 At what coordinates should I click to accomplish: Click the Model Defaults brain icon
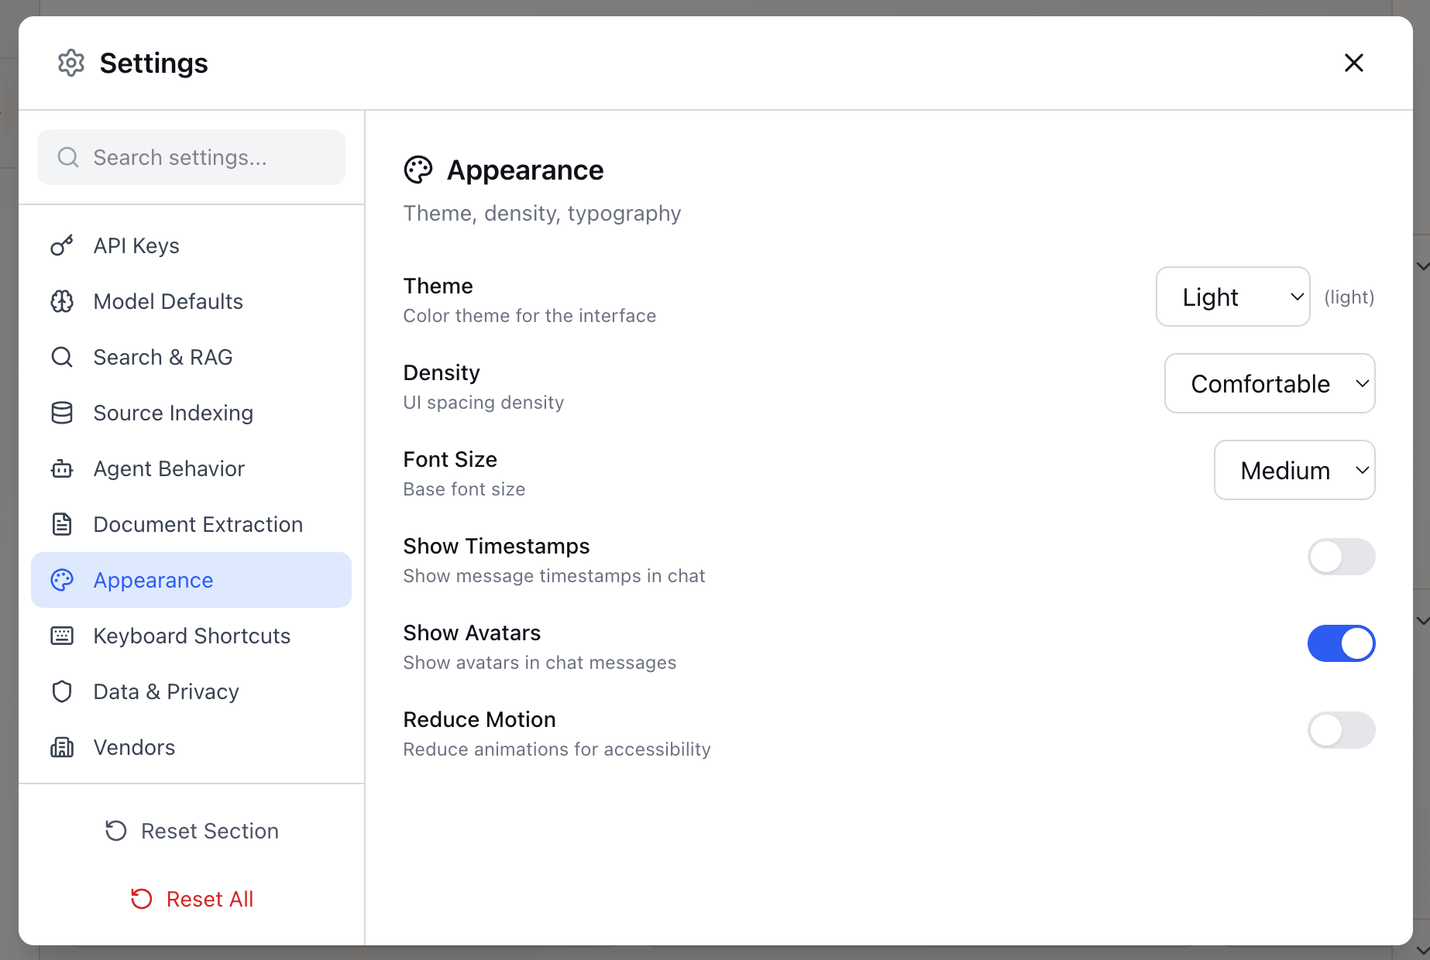pyautogui.click(x=62, y=301)
